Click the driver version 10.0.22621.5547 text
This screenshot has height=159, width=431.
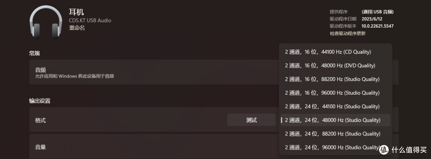point(378,26)
